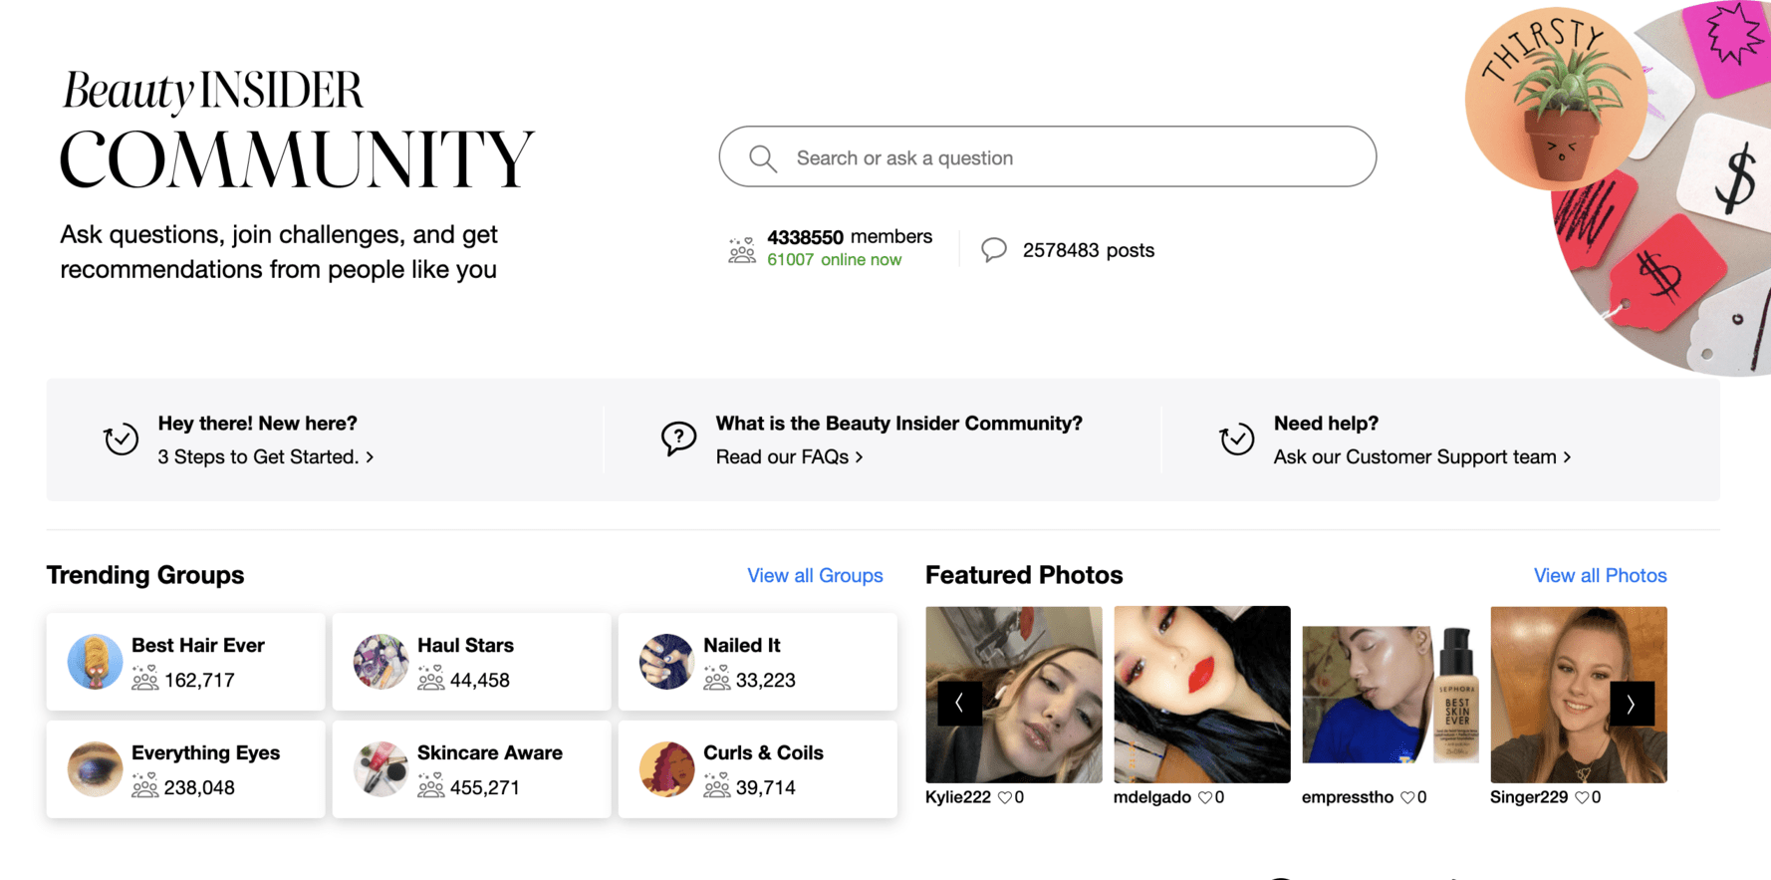Open empresstho's featured photo

[1391, 695]
